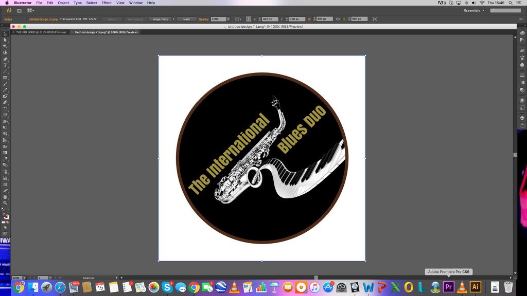Image resolution: width=527 pixels, height=296 pixels.
Task: Expand the Image Trace presets dropdown arrow
Action: 173,19
